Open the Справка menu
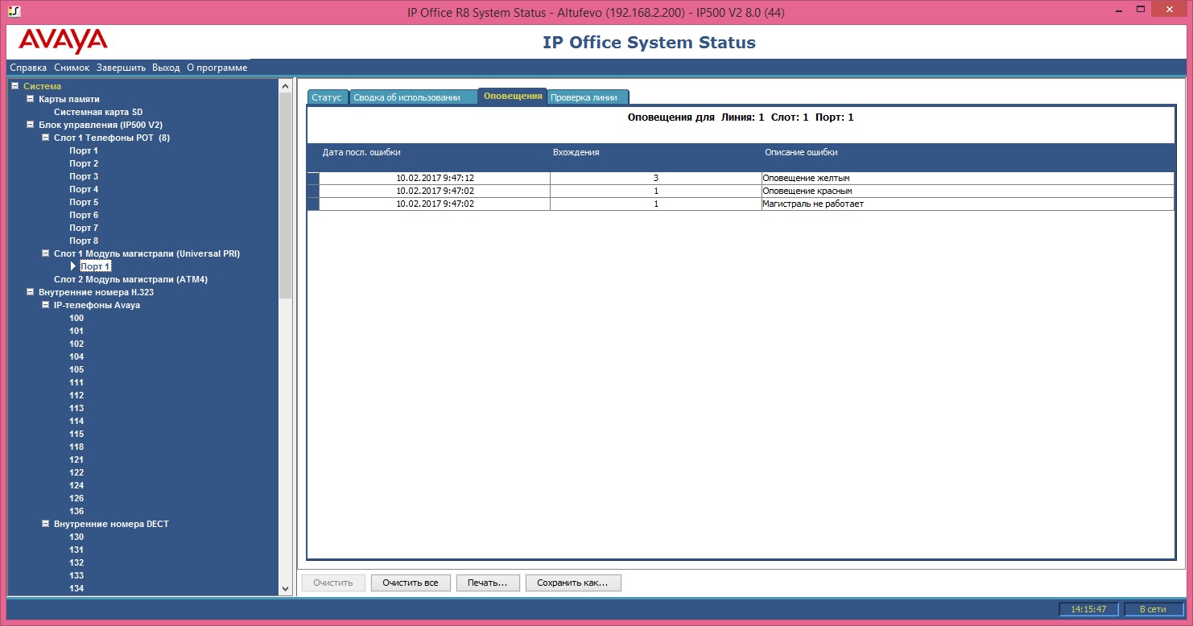This screenshot has width=1193, height=626. [x=28, y=68]
